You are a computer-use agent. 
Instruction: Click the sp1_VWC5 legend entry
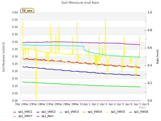[x=115, y=112]
